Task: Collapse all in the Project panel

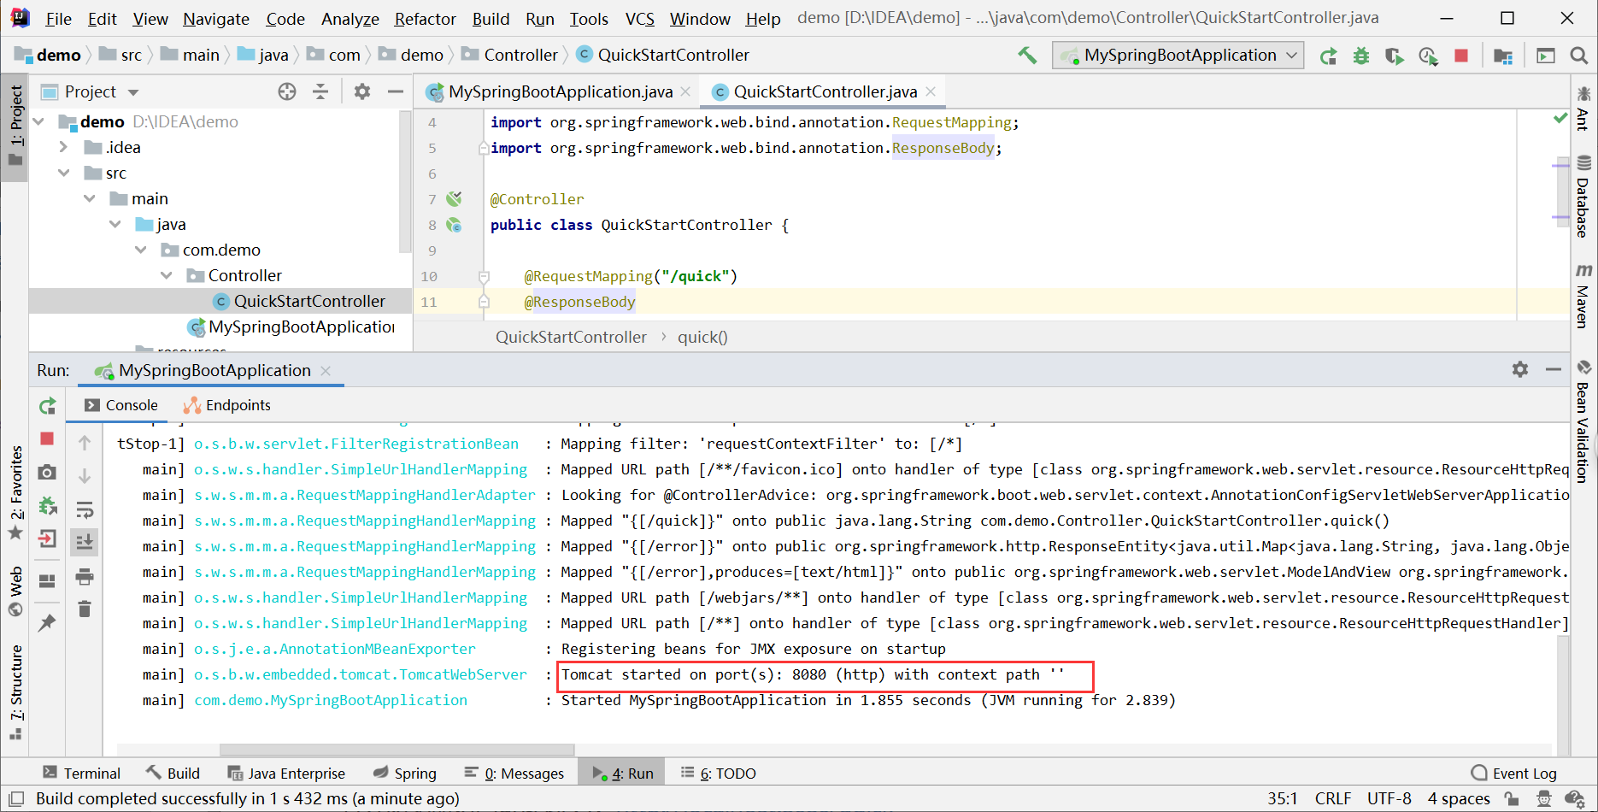Action: click(x=320, y=91)
